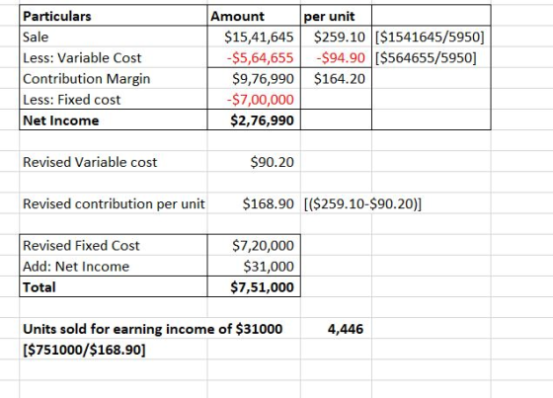Select the 'per unit' header cell
553x398 pixels.
click(336, 16)
